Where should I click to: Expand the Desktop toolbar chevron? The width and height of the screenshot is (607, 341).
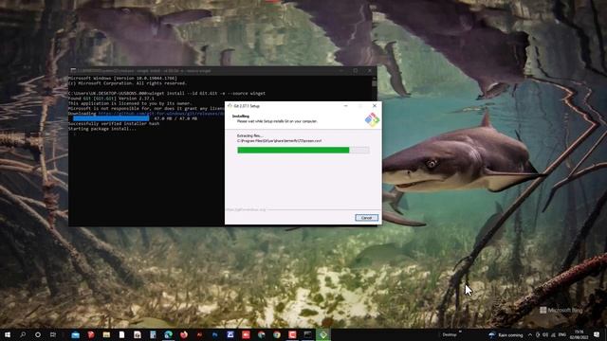point(460,332)
